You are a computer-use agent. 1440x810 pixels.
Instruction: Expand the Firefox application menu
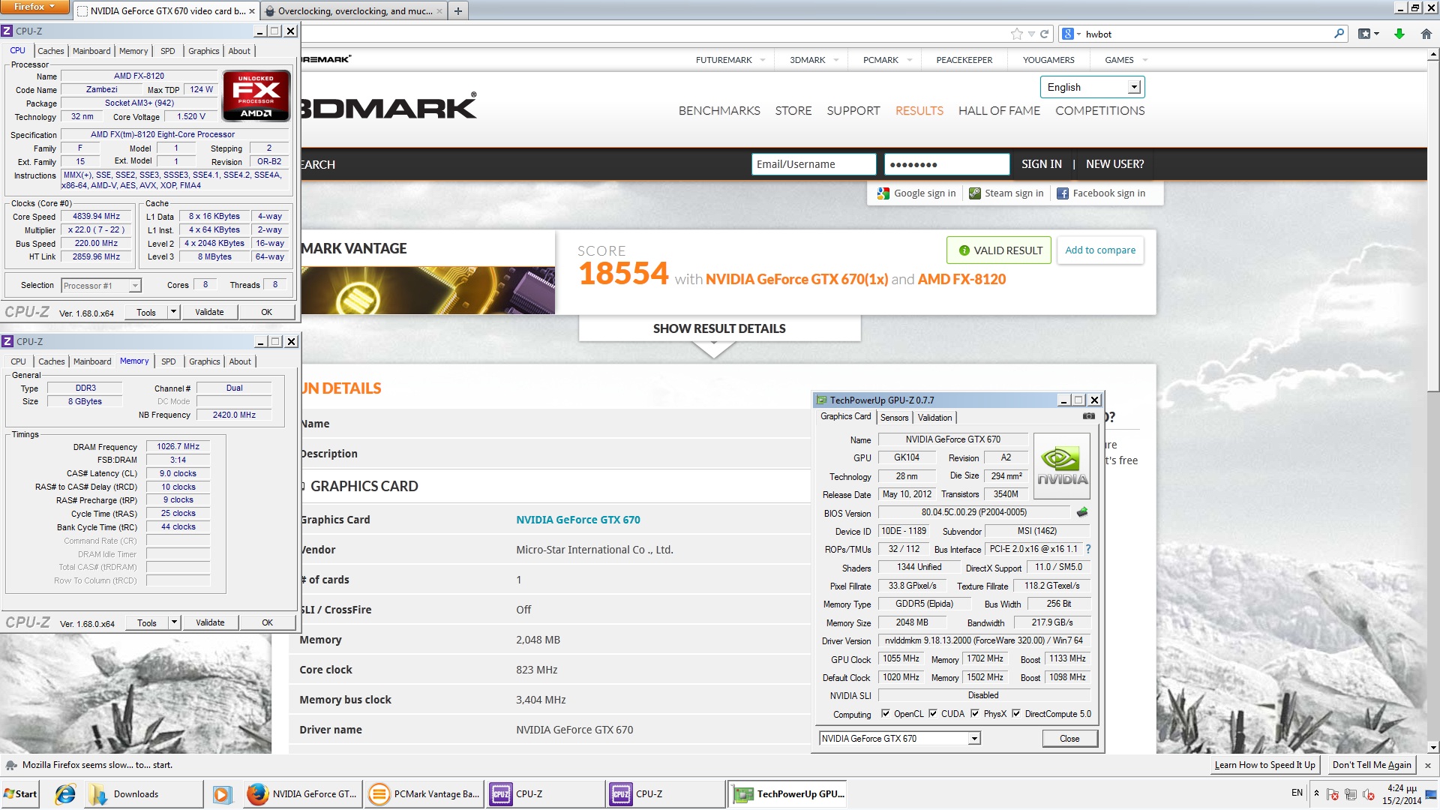click(35, 7)
